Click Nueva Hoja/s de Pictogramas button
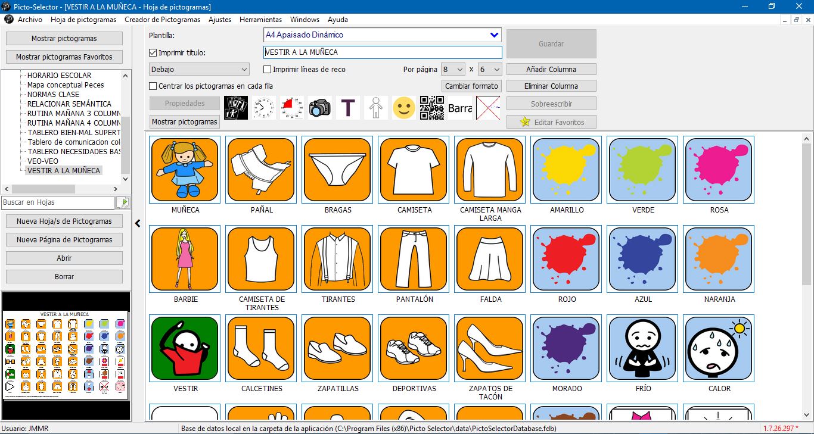The height and width of the screenshot is (434, 814). point(64,221)
